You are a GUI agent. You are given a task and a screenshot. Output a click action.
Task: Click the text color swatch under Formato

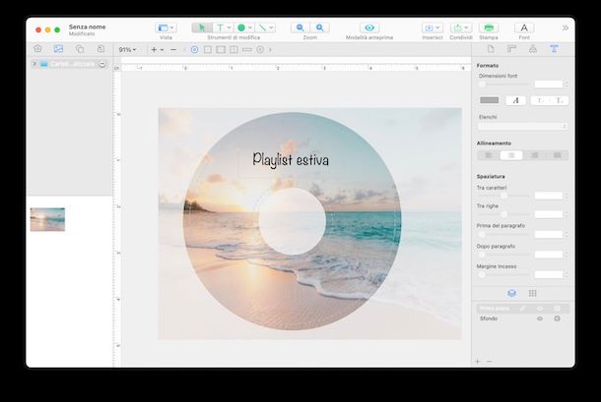(490, 100)
